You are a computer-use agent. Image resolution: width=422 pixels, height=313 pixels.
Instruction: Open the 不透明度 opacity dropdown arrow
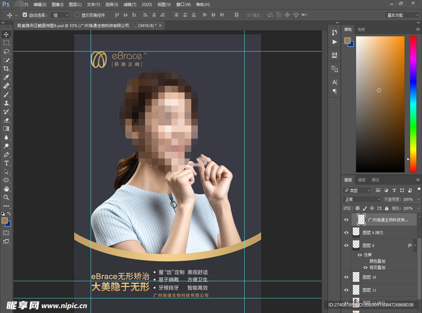click(x=418, y=199)
